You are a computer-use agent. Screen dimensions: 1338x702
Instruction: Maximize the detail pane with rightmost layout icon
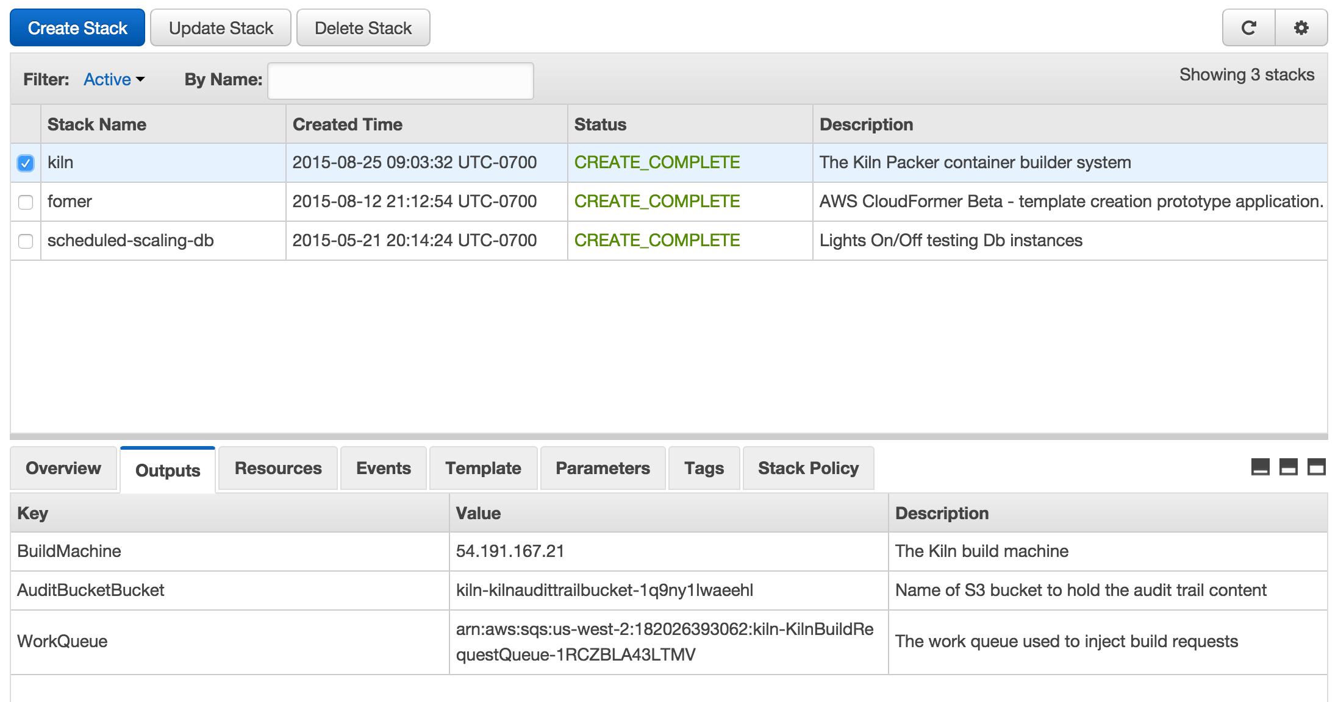(x=1316, y=467)
